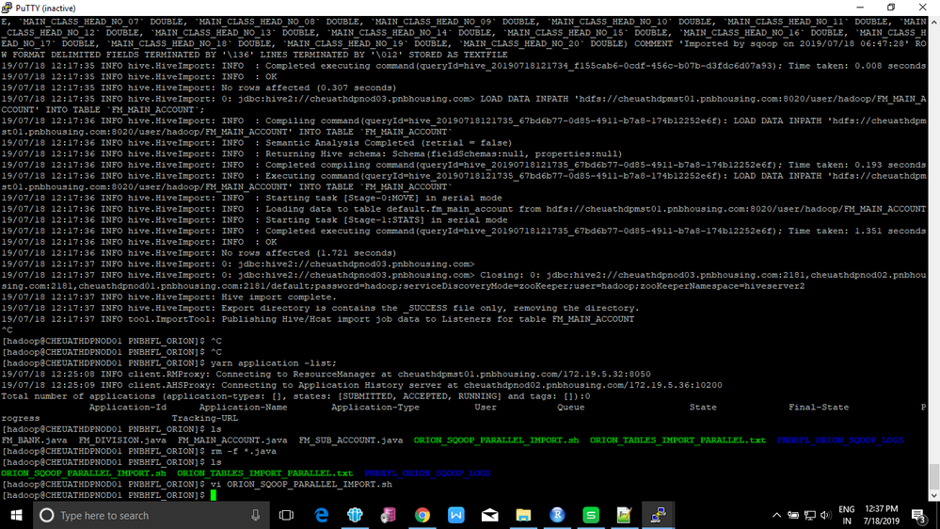Screen dimensions: 940x529
Task: Show hidden system tray icons
Action: tap(776, 515)
